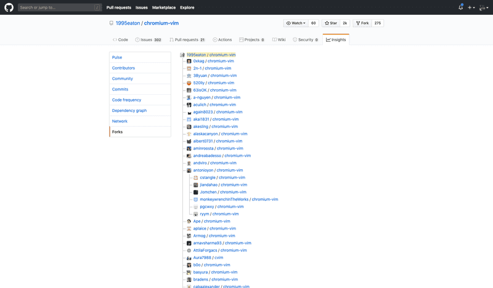Open Pulse in Insights sidebar
The image size is (493, 288).
click(x=140, y=57)
